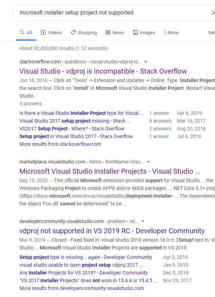Click 'About 92,400,000 results' stats text
The height and width of the screenshot is (297, 215).
coord(63,48)
